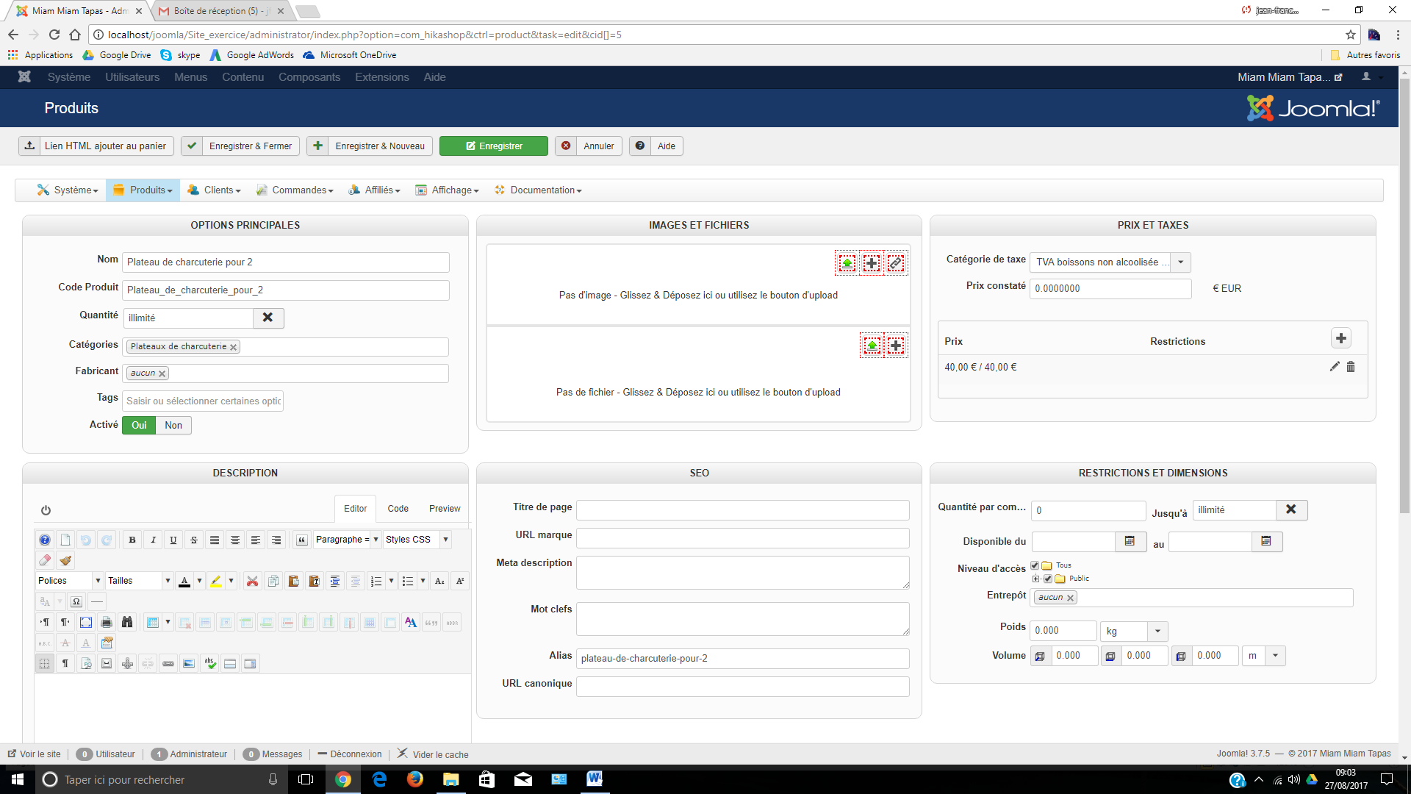This screenshot has width=1411, height=794.
Task: Expand the kg weight unit dropdown
Action: (x=1157, y=632)
